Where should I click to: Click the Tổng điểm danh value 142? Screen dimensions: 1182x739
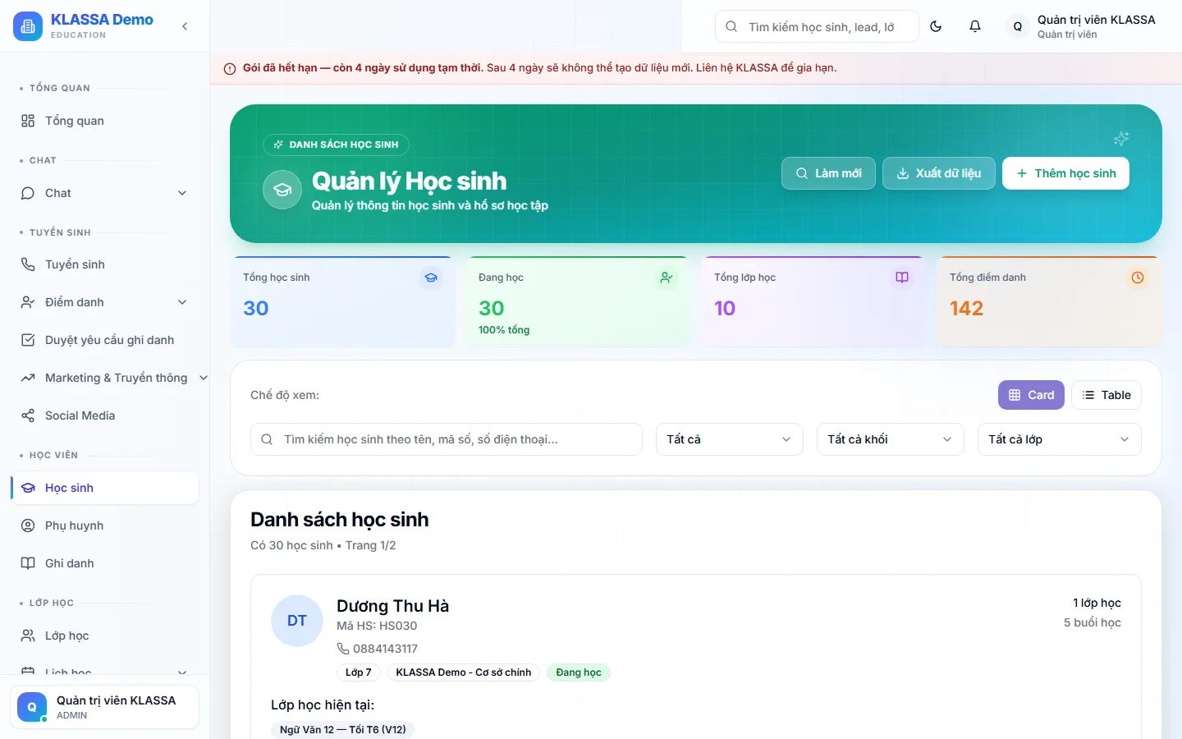[x=966, y=308]
